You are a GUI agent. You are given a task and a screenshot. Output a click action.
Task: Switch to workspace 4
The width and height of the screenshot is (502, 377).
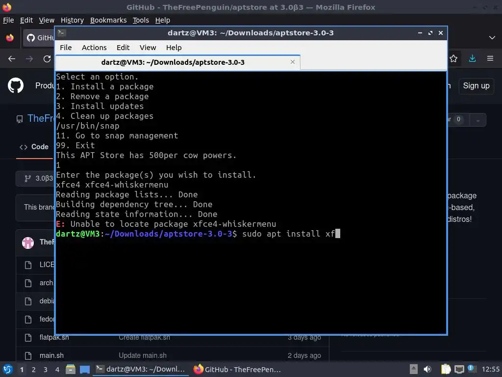pyautogui.click(x=57, y=370)
